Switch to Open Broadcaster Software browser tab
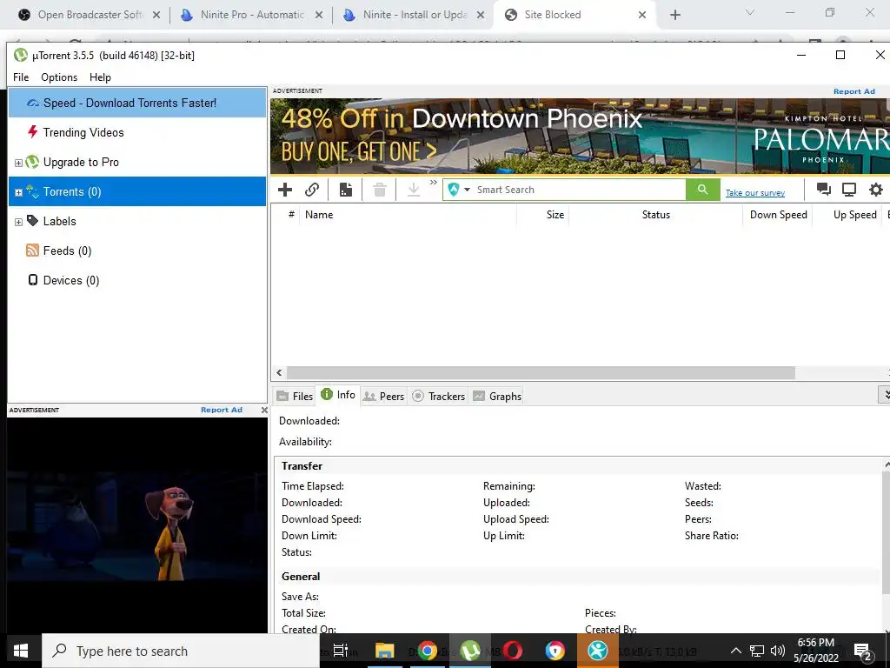The image size is (890, 668). tap(90, 15)
